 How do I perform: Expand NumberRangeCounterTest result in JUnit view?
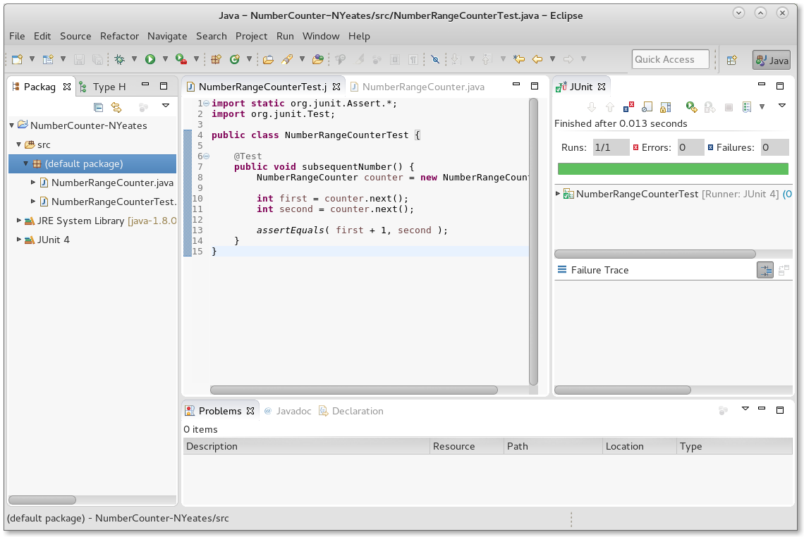[x=559, y=194]
